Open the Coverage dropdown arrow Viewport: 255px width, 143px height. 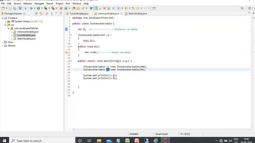coord(49,8)
